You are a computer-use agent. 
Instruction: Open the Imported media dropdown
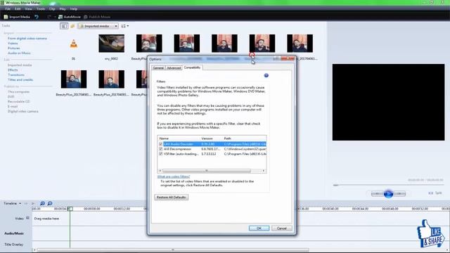98,26
